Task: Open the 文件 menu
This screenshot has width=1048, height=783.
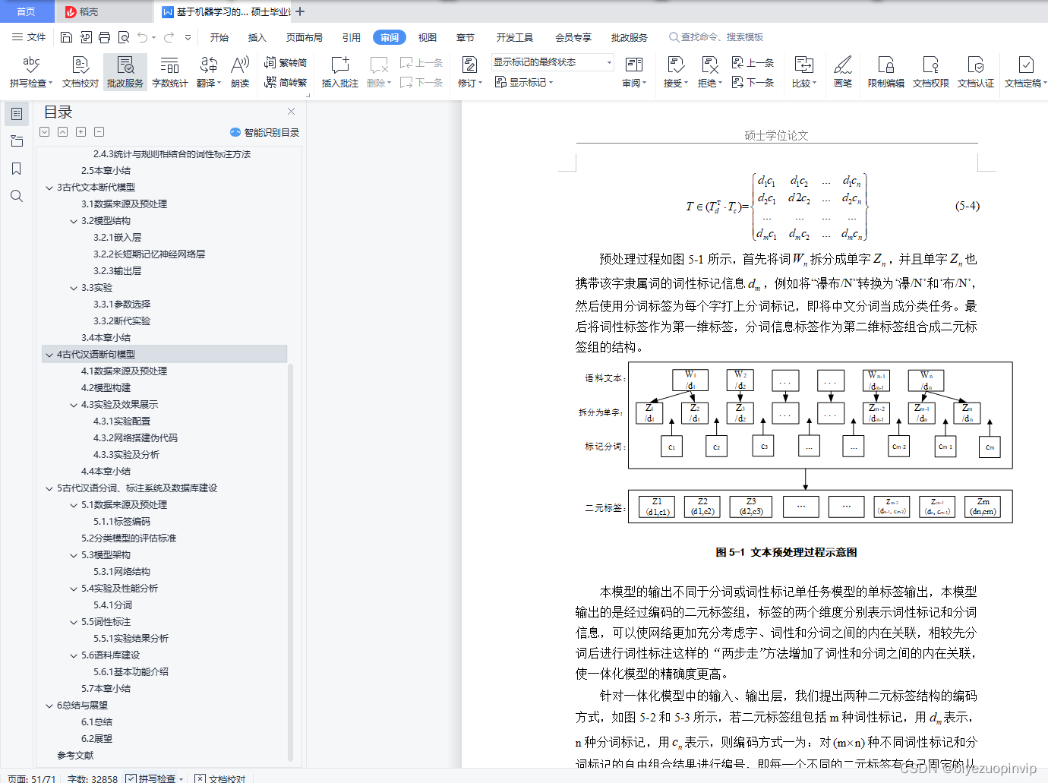Action: tap(29, 37)
